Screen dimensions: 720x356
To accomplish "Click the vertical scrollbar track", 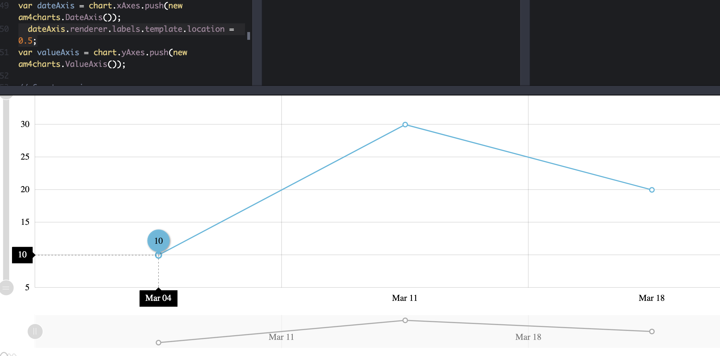I will tap(6, 190).
